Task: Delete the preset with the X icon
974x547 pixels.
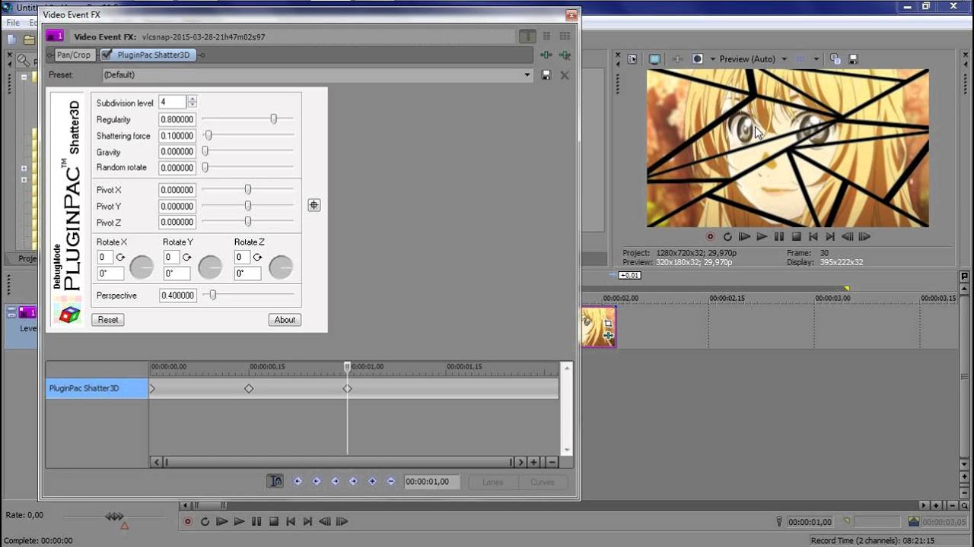Action: (565, 75)
